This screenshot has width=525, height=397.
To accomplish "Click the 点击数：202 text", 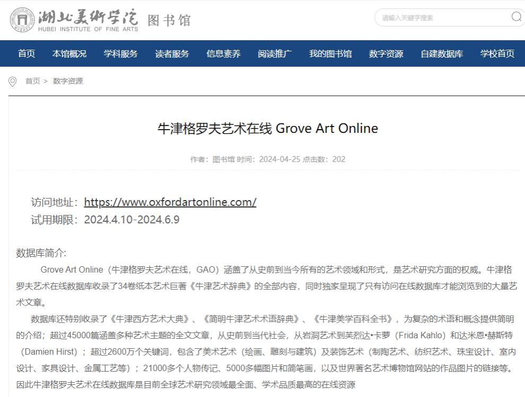I will [324, 159].
